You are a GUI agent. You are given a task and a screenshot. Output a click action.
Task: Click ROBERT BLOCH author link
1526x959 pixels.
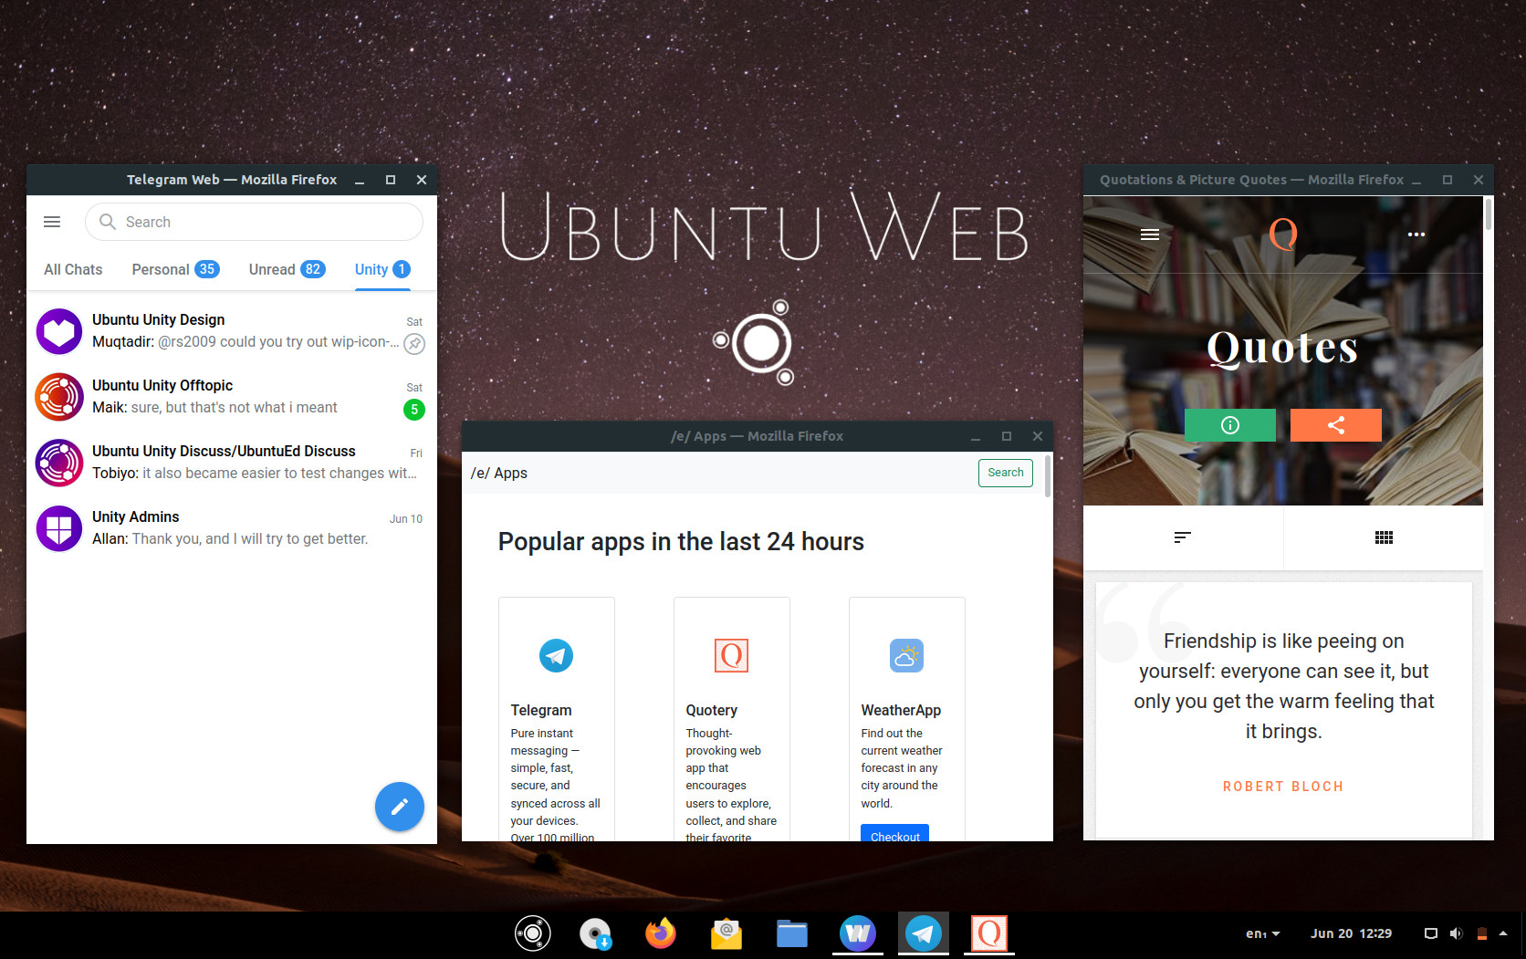point(1283,787)
